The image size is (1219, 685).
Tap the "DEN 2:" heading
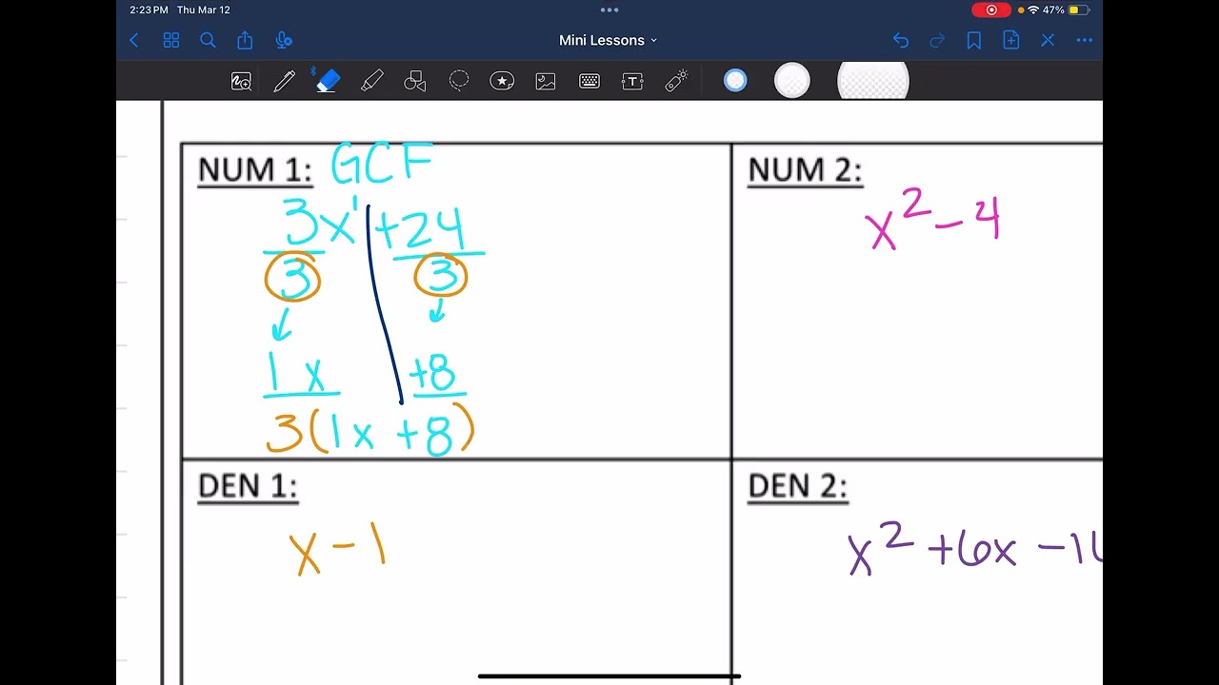point(797,486)
